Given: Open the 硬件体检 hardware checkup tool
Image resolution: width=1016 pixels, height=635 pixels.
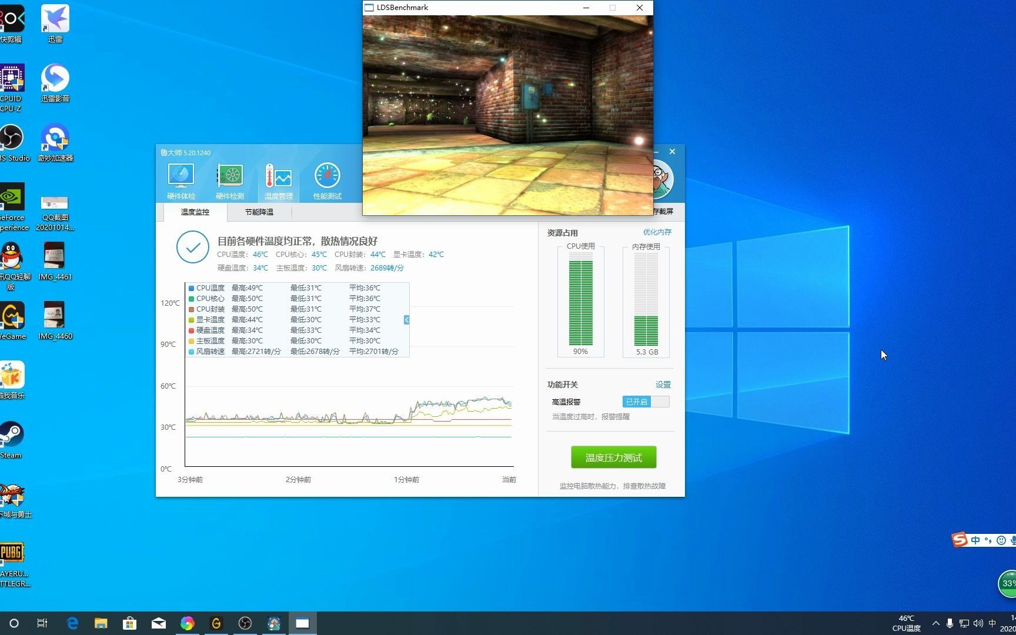Looking at the screenshot, I should [181, 179].
